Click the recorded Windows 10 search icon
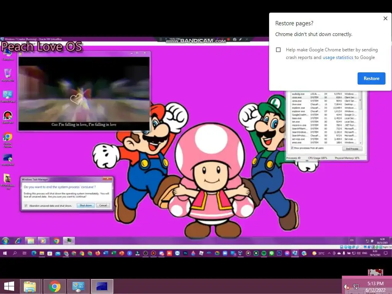The height and width of the screenshot is (294, 392). (x=15, y=253)
